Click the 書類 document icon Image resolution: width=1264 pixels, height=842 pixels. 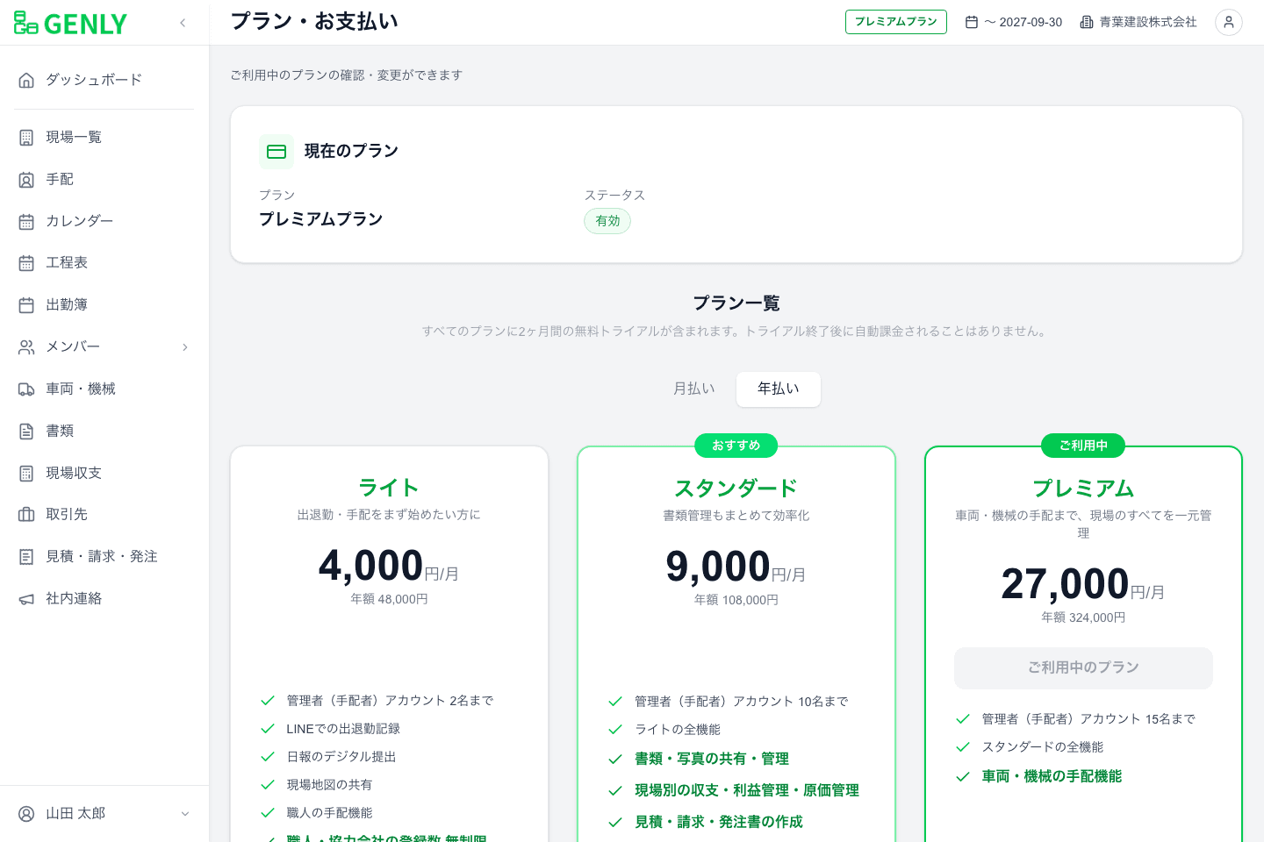(x=26, y=432)
